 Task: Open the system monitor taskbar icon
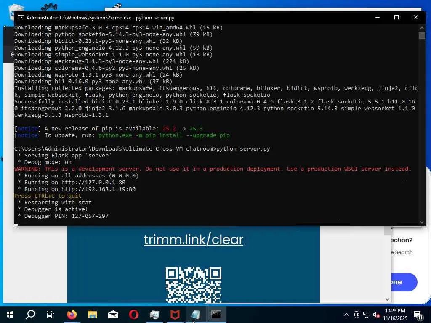click(x=154, y=315)
